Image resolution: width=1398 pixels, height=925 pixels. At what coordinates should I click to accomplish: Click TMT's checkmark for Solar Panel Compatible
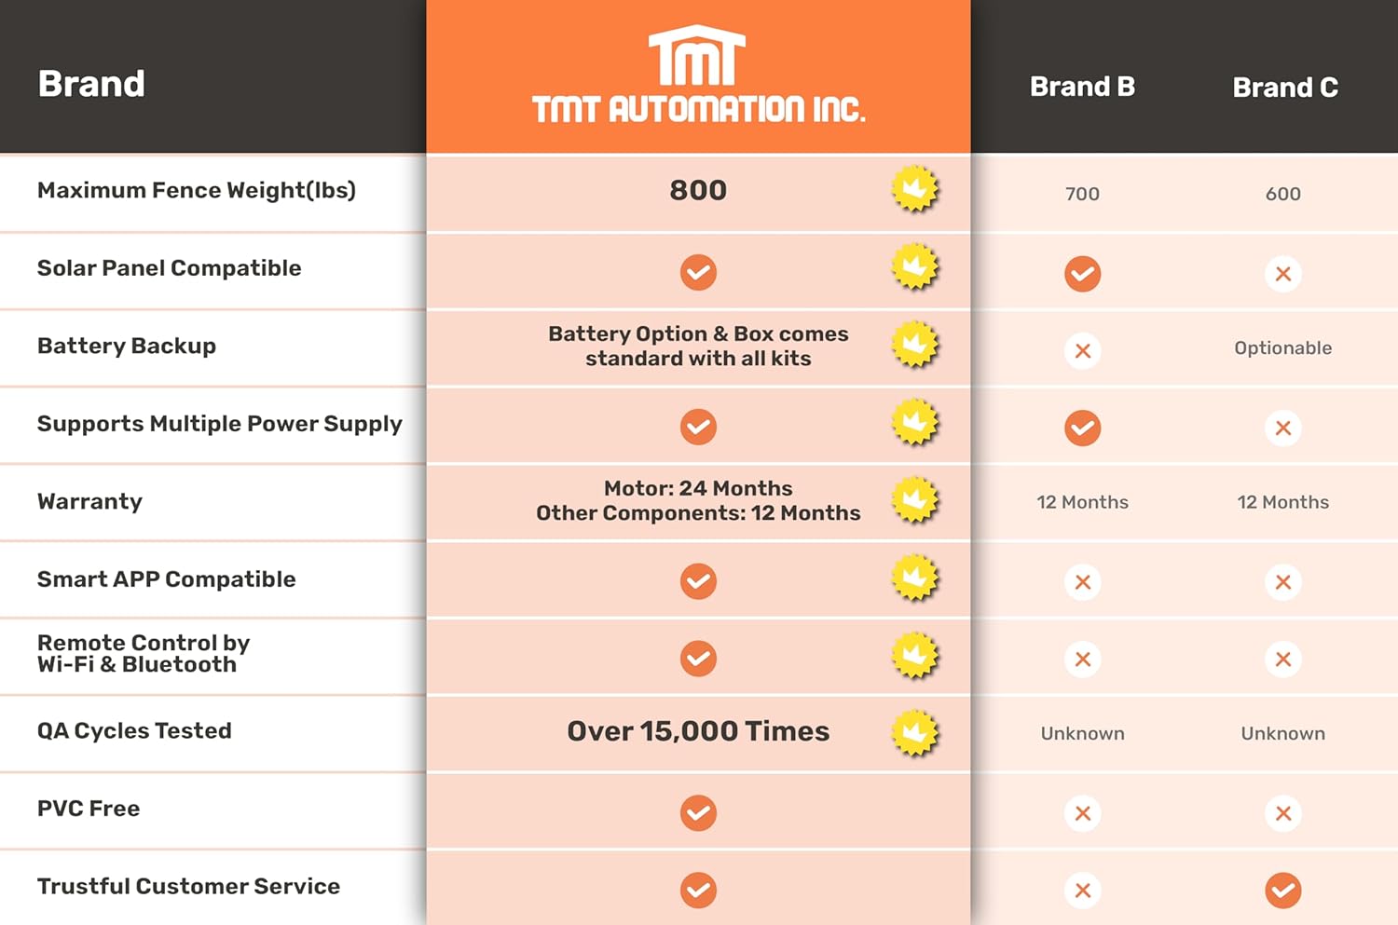coord(698,273)
